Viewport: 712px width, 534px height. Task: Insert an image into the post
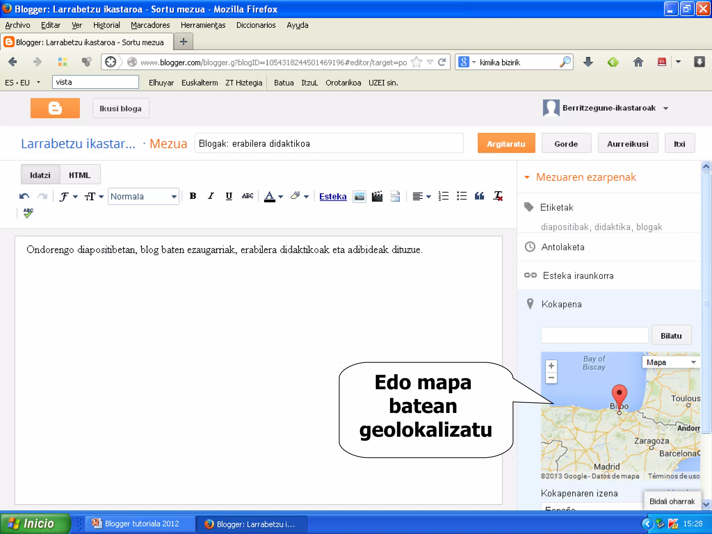pos(359,196)
